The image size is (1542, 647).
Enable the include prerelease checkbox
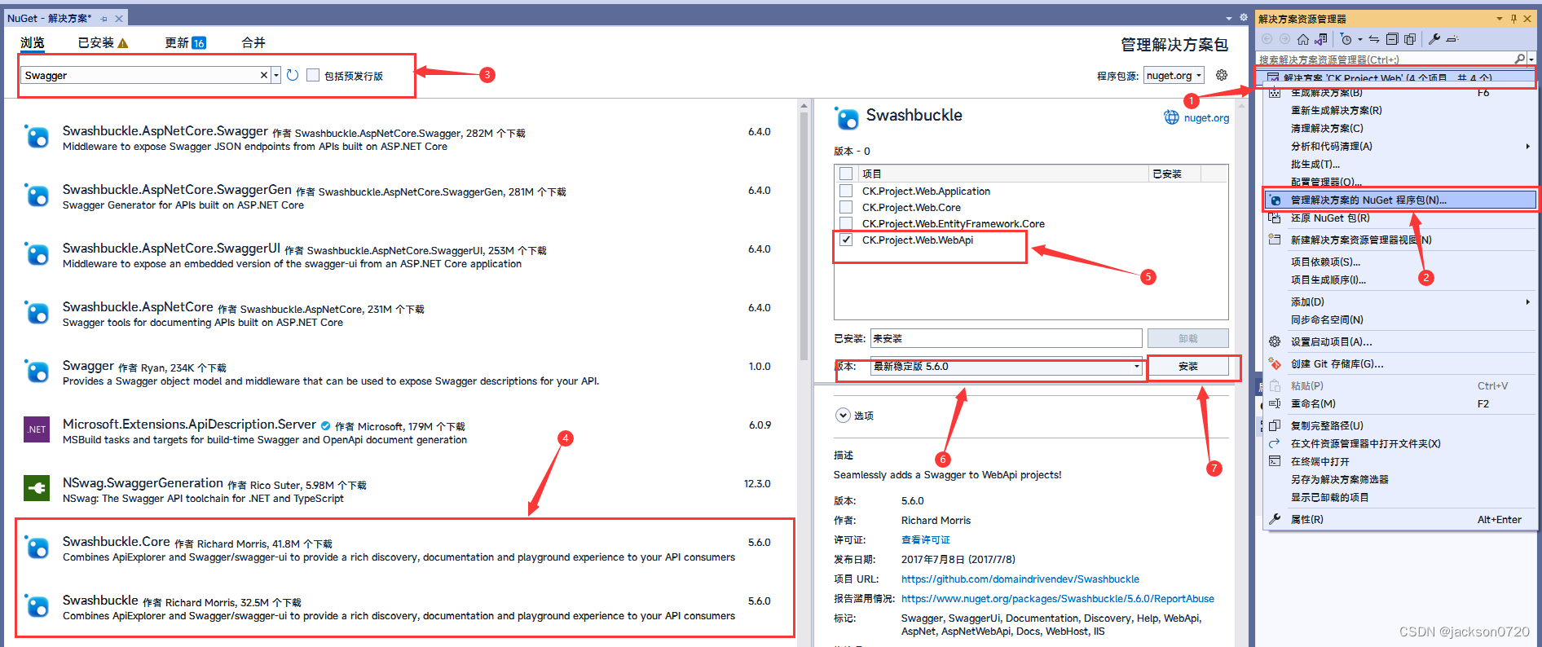click(313, 75)
